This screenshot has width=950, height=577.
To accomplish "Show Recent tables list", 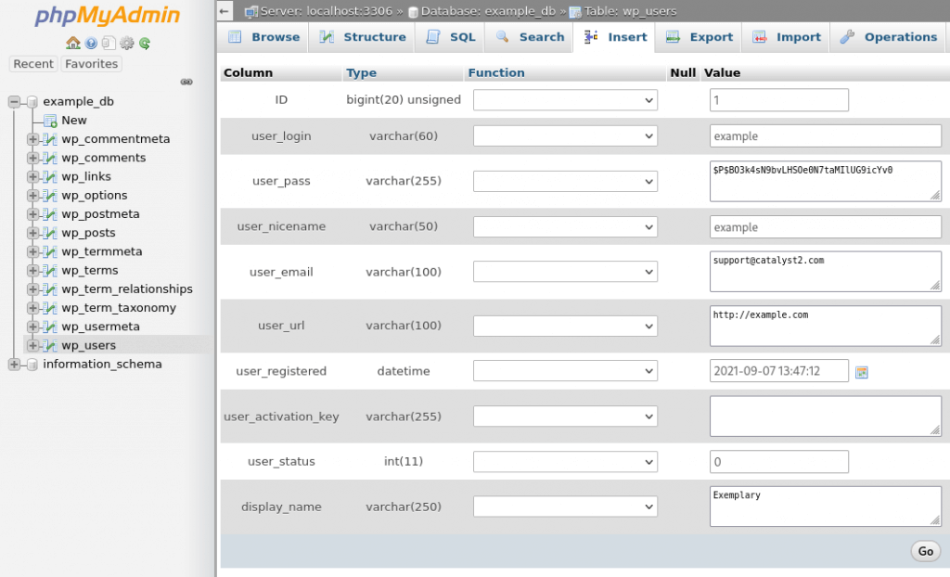I will (x=33, y=64).
